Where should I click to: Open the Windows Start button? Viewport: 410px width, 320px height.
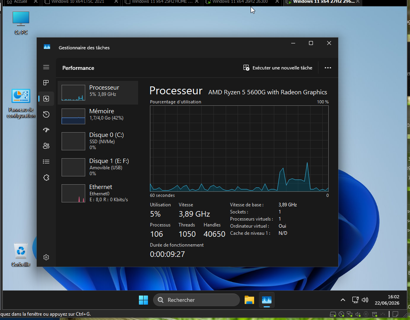tap(143, 300)
